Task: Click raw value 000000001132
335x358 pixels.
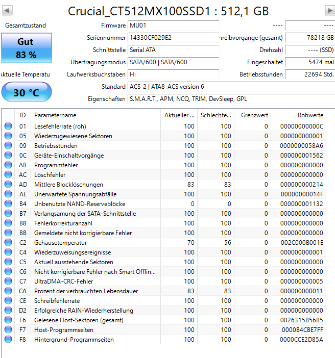Action: click(x=302, y=204)
